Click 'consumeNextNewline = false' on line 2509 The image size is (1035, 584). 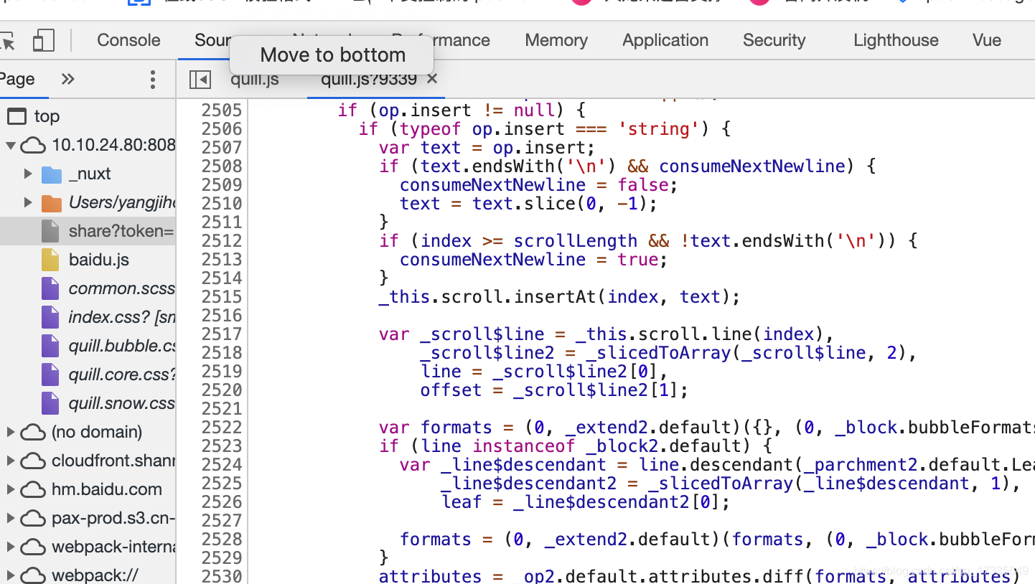(534, 184)
